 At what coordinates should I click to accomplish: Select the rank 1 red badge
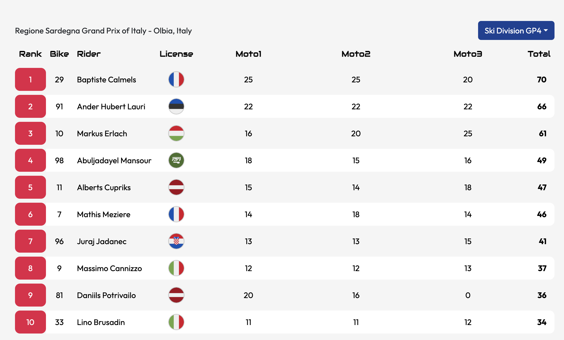click(30, 79)
